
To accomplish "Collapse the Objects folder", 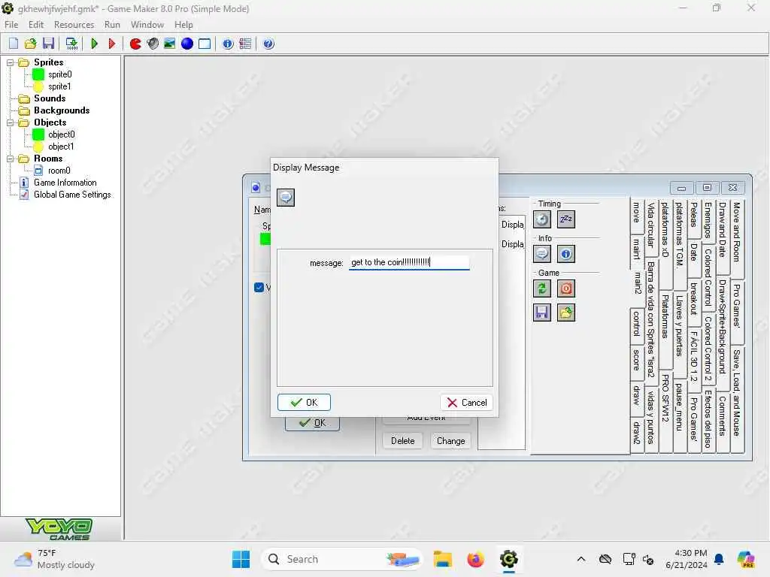I will click(10, 122).
